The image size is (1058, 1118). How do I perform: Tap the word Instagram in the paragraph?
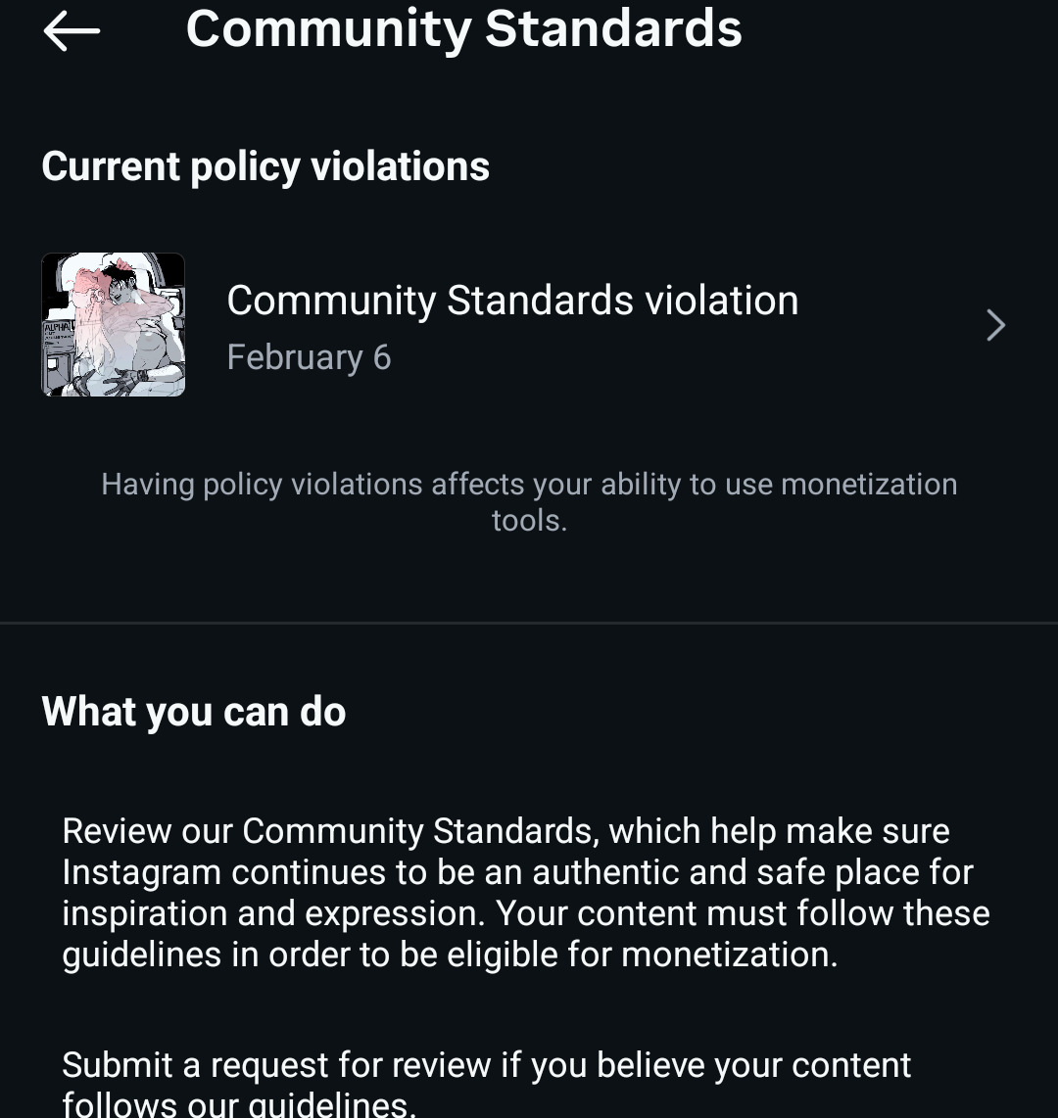coord(141,872)
